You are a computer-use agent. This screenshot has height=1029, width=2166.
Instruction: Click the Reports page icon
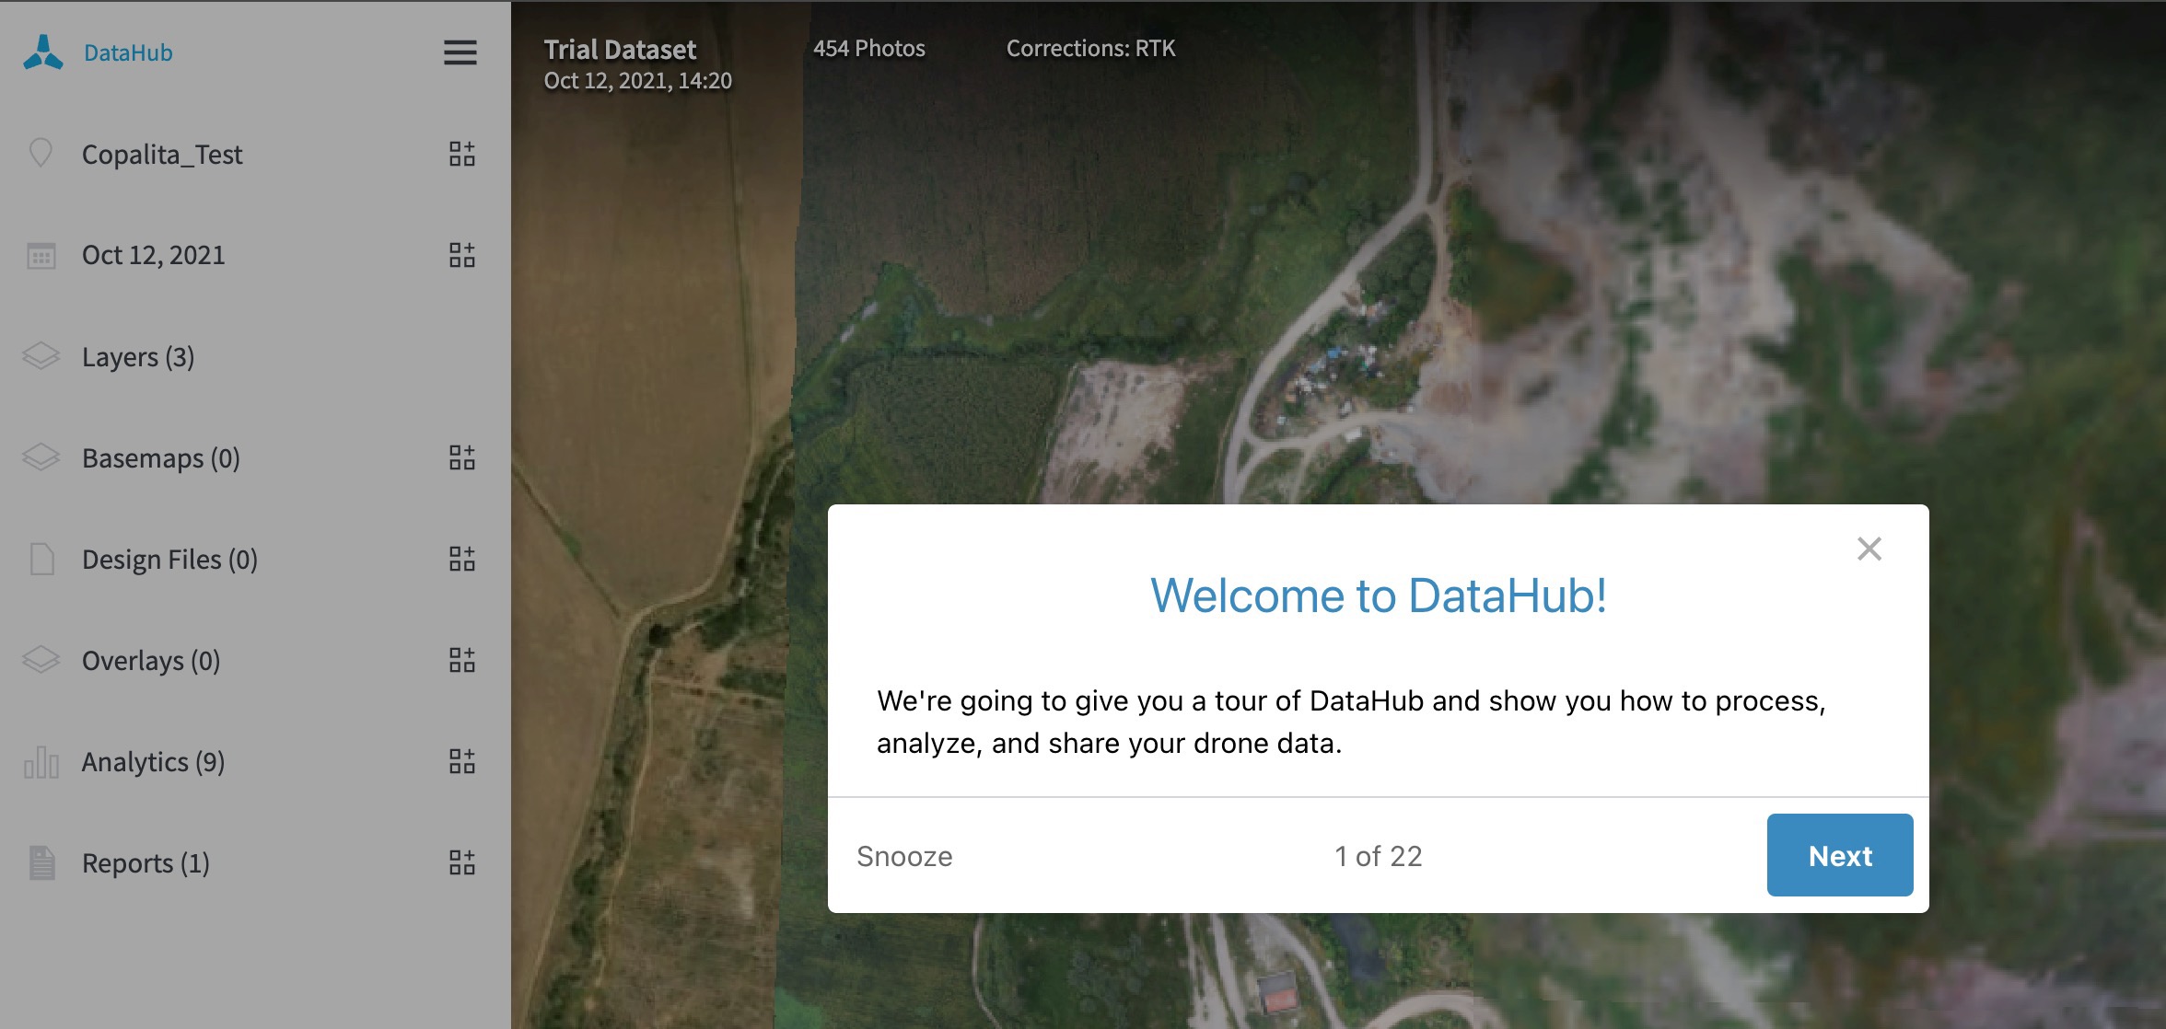tap(42, 863)
